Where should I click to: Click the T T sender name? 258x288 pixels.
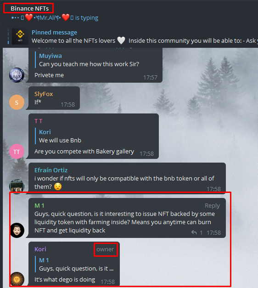tap(39, 121)
